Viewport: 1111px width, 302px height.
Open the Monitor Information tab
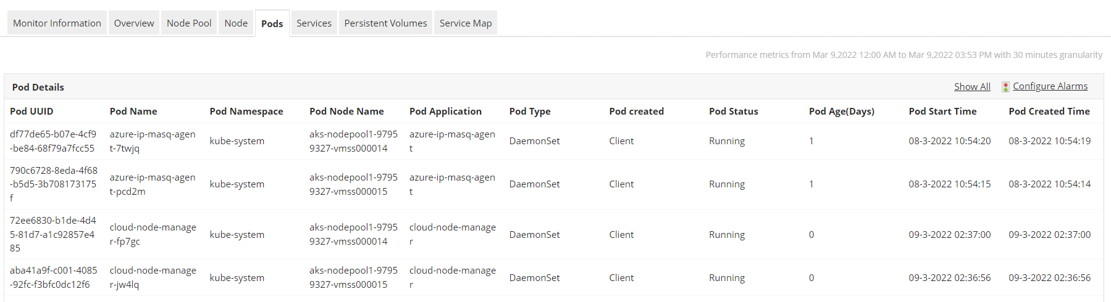57,23
